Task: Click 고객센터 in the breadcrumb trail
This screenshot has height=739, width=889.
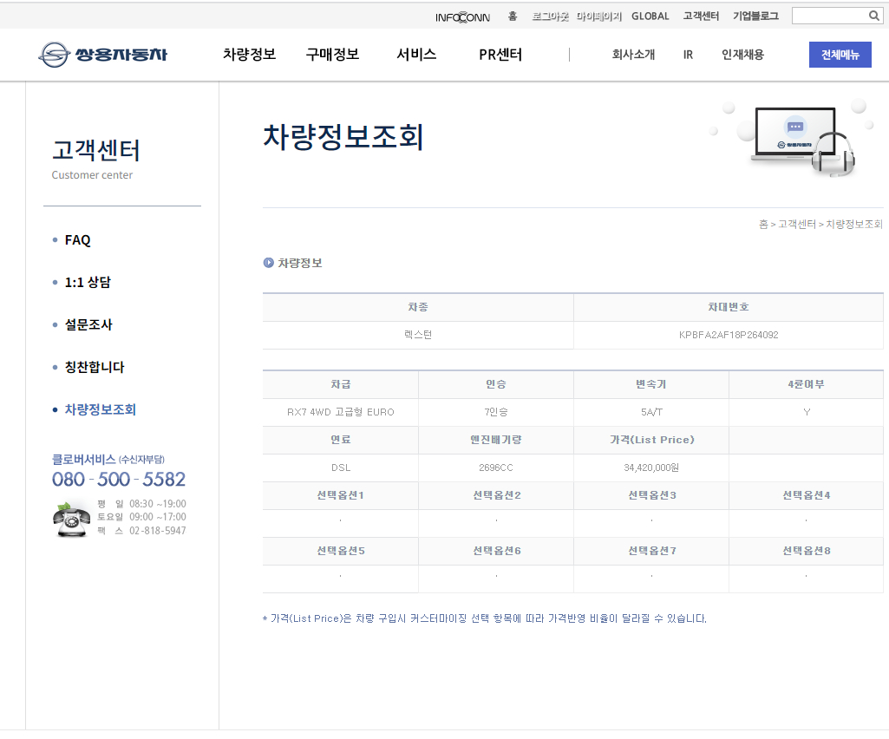Action: [x=797, y=224]
